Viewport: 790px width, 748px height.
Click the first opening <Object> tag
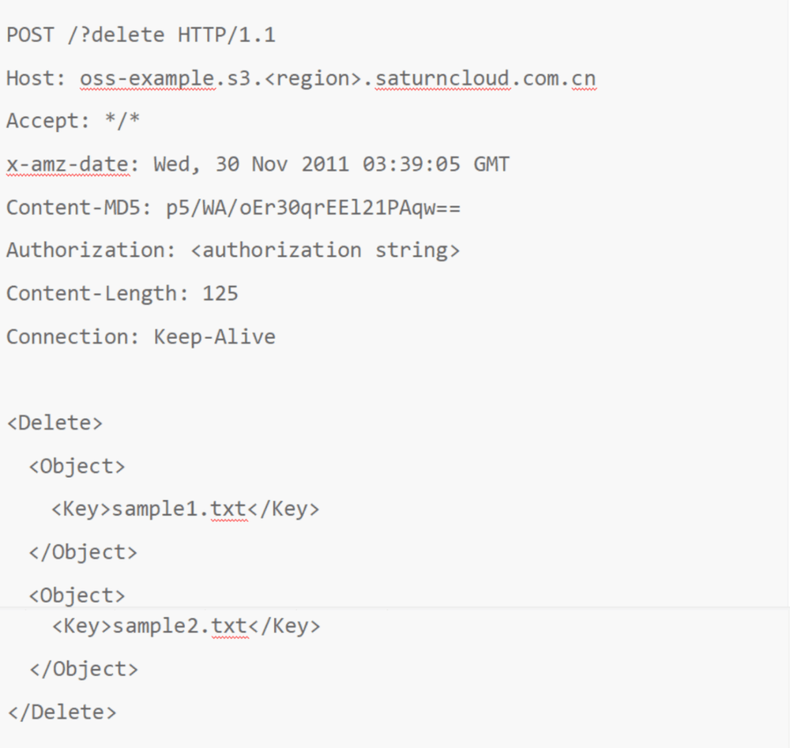pyautogui.click(x=77, y=467)
